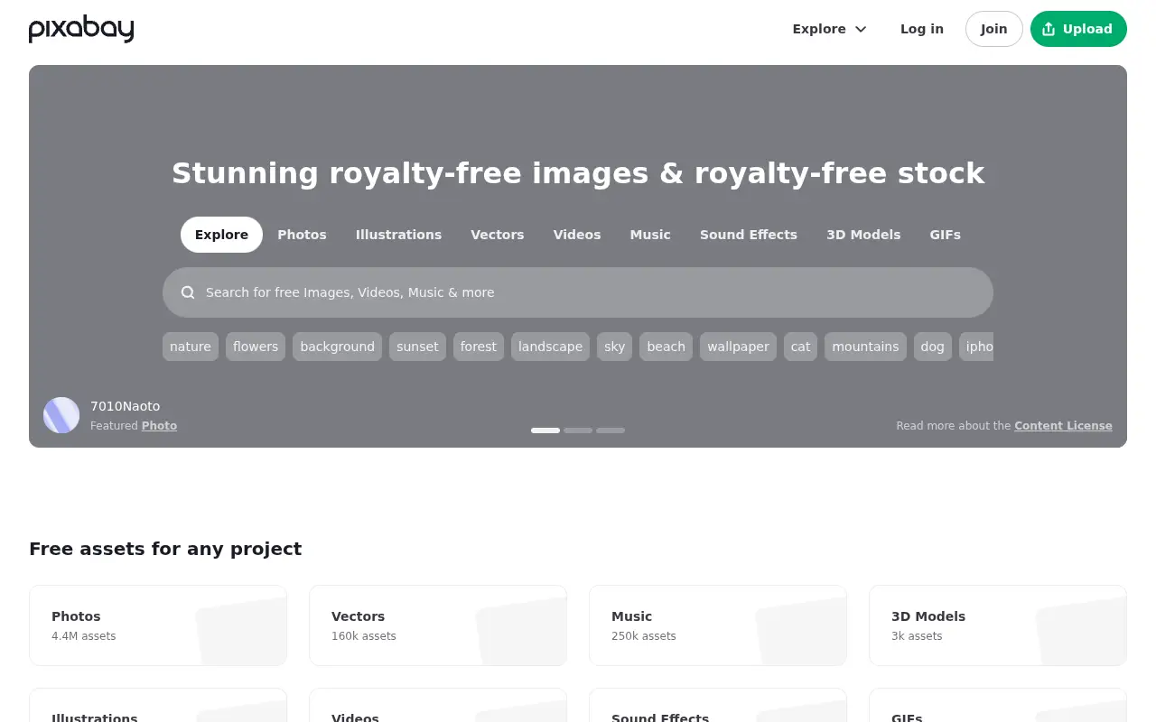Open the Photos 4.4M assets card

(158, 625)
